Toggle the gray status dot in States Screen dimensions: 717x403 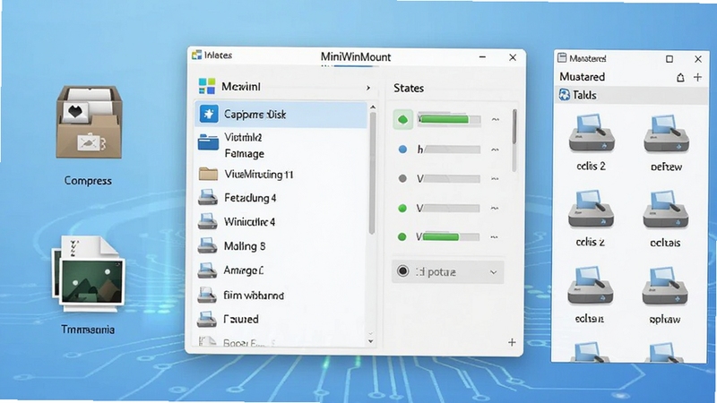pyautogui.click(x=402, y=178)
